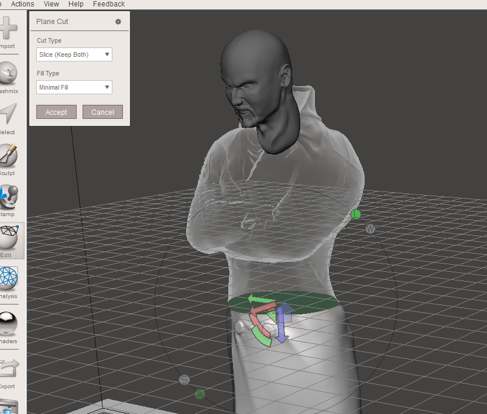Viewport: 487px width, 414px height.
Task: Open the Actions menu
Action: click(22, 4)
